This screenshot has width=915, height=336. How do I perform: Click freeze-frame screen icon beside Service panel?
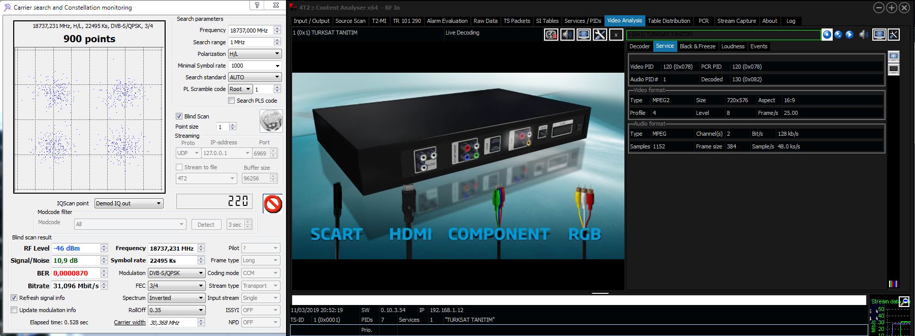[x=894, y=56]
